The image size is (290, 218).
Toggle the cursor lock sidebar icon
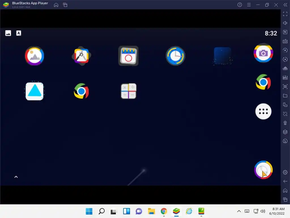coord(285,32)
